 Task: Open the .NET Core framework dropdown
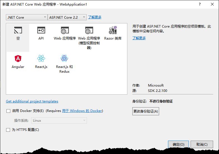coord(27,17)
